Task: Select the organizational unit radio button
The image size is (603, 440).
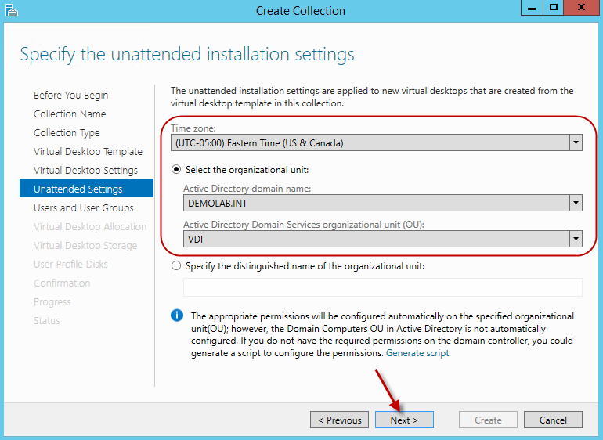Action: point(176,170)
